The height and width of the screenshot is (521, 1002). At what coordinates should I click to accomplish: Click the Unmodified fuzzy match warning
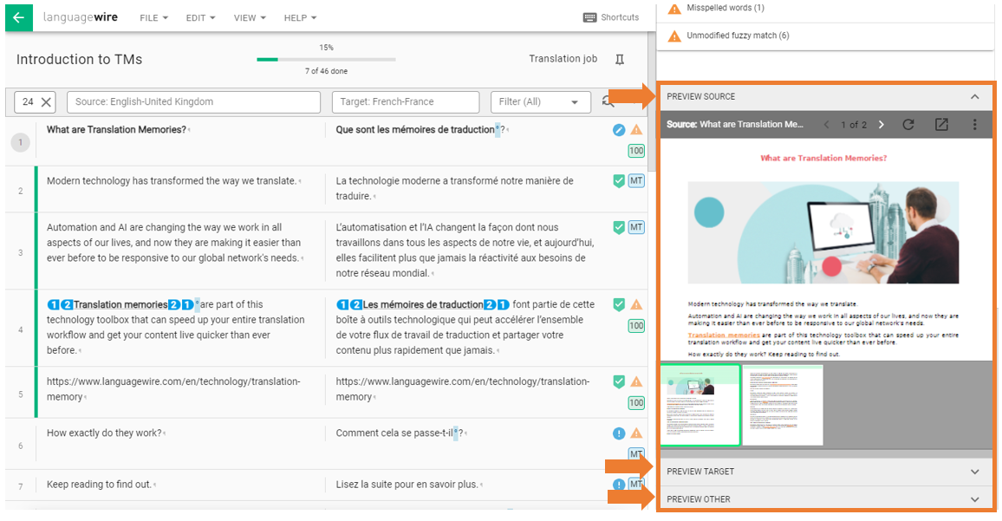(x=737, y=36)
